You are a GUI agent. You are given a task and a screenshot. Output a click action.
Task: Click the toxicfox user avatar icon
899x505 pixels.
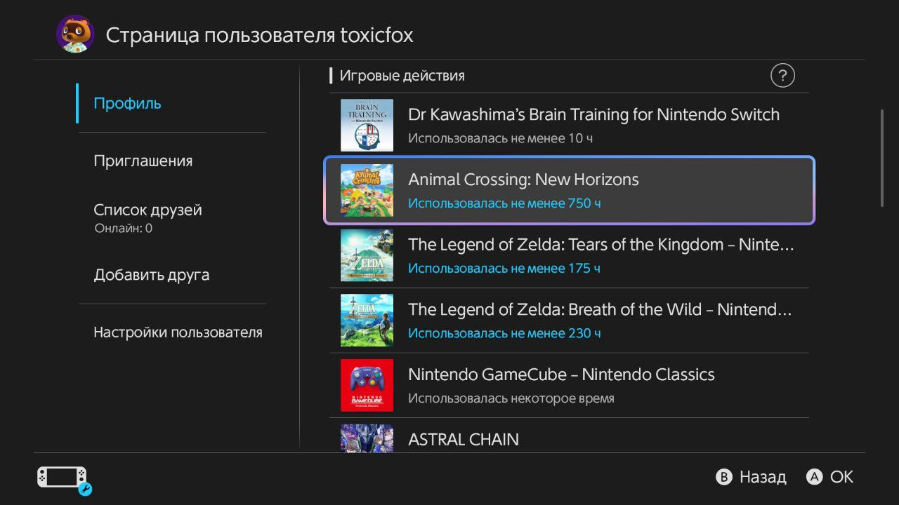pyautogui.click(x=75, y=34)
